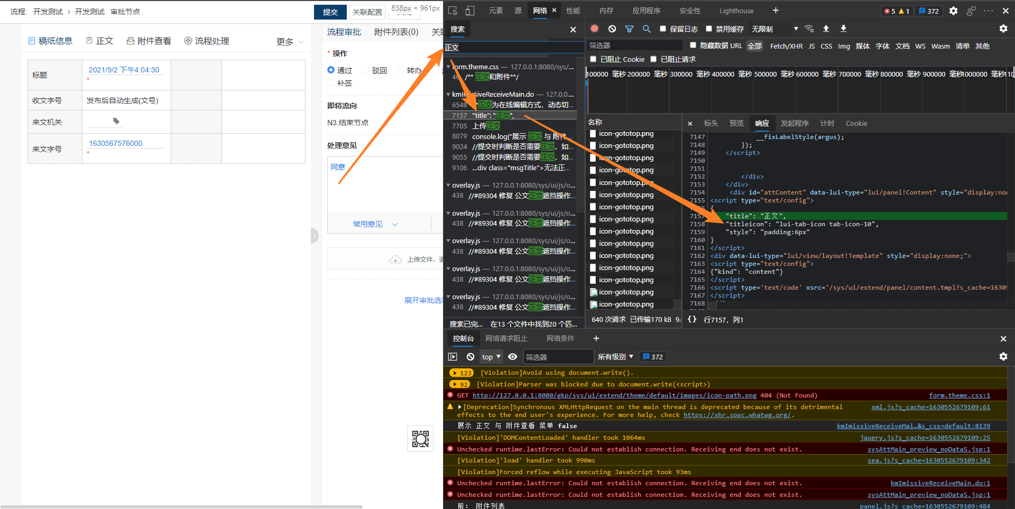
Task: Open the 标头 request detail tab
Action: [x=710, y=123]
